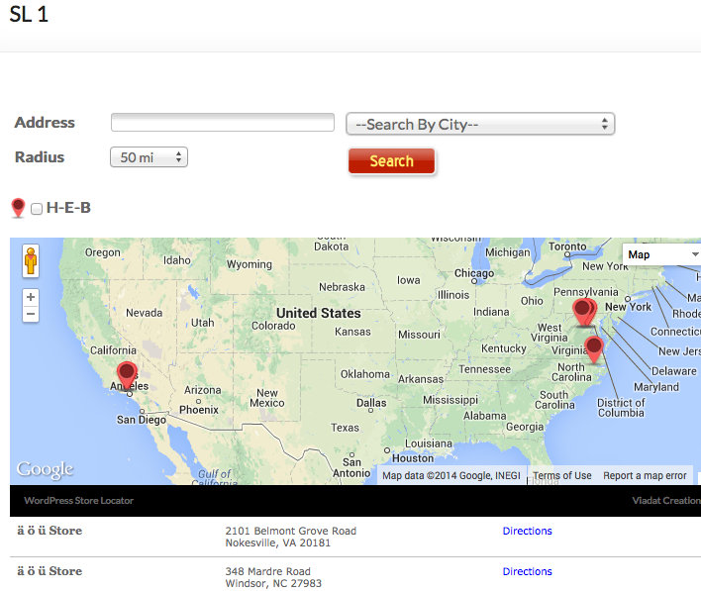Open the map Terms of Use link
The width and height of the screenshot is (701, 591).
click(561, 476)
